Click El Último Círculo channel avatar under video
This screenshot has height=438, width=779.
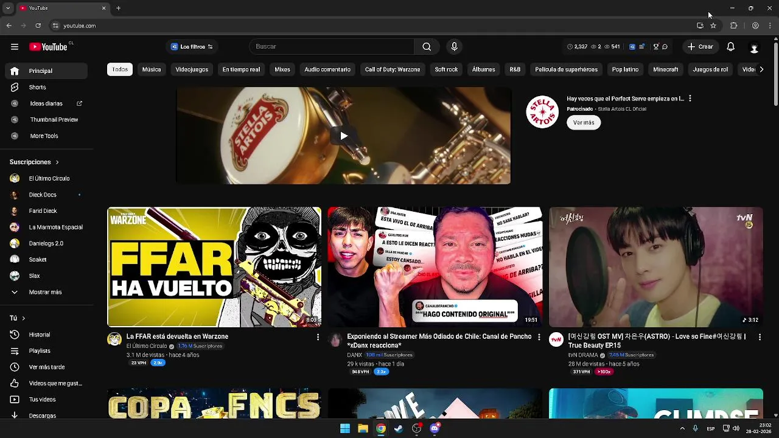114,339
